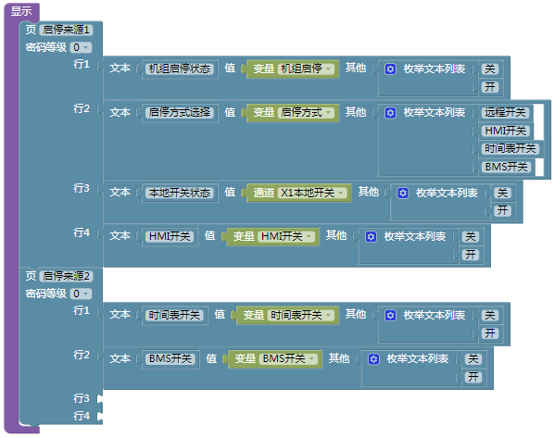Screen dimensions: 554x438
Task: Select the 远程开关 enum text entry
Action: click(505, 112)
